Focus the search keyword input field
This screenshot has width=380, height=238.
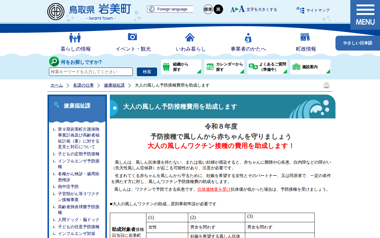91,72
